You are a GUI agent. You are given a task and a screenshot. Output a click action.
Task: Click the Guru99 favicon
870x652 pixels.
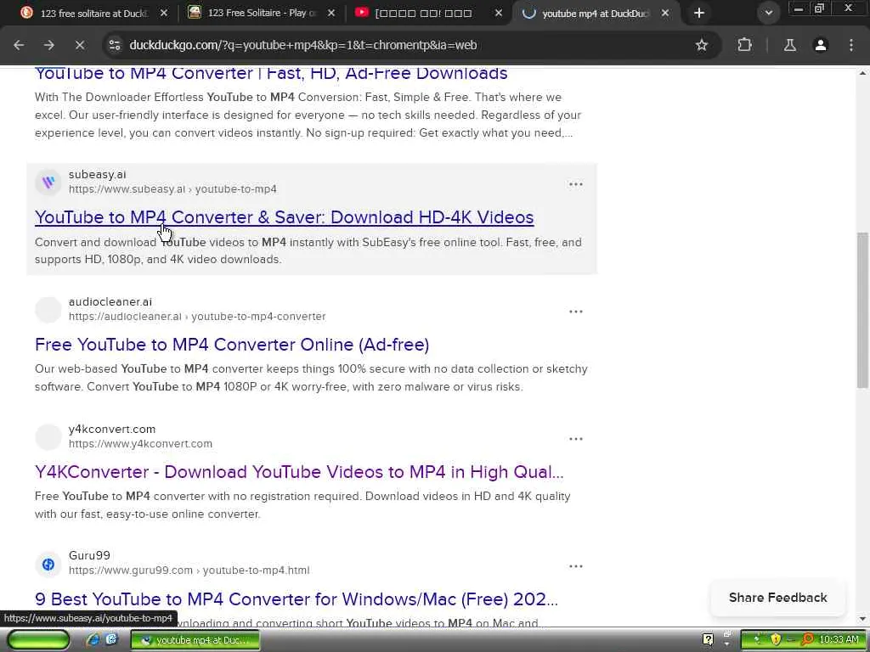pos(48,564)
